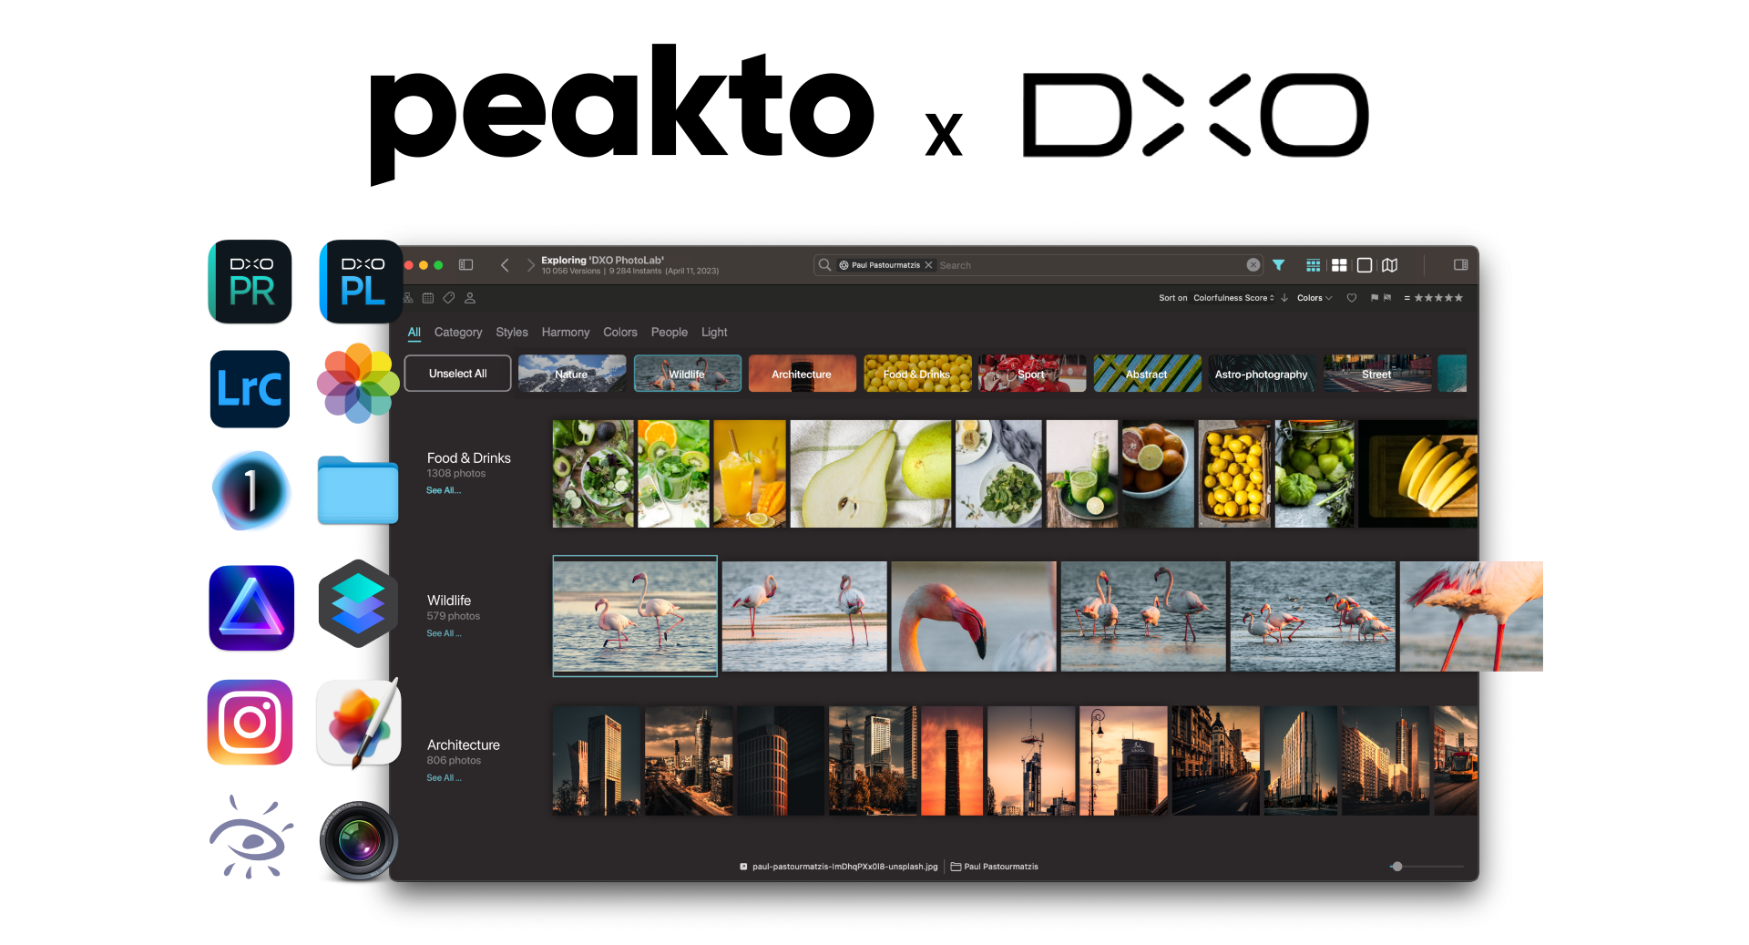Screen dimensions: 1749x945
Task: Select the flamingo head close-up thumbnail
Action: (973, 616)
